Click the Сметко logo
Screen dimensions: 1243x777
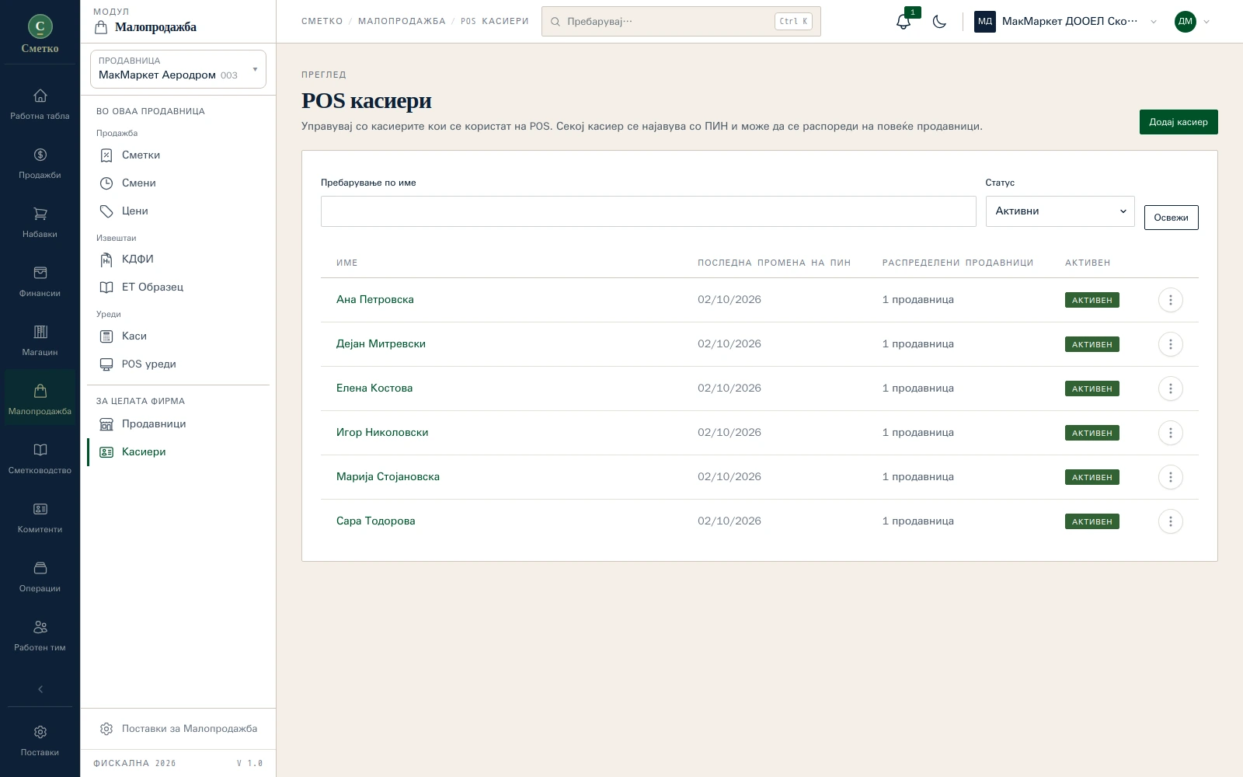[x=40, y=33]
